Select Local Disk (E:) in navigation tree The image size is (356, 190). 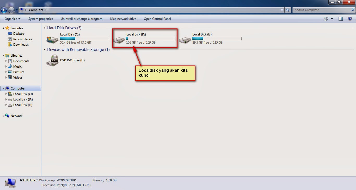pyautogui.click(x=23, y=105)
